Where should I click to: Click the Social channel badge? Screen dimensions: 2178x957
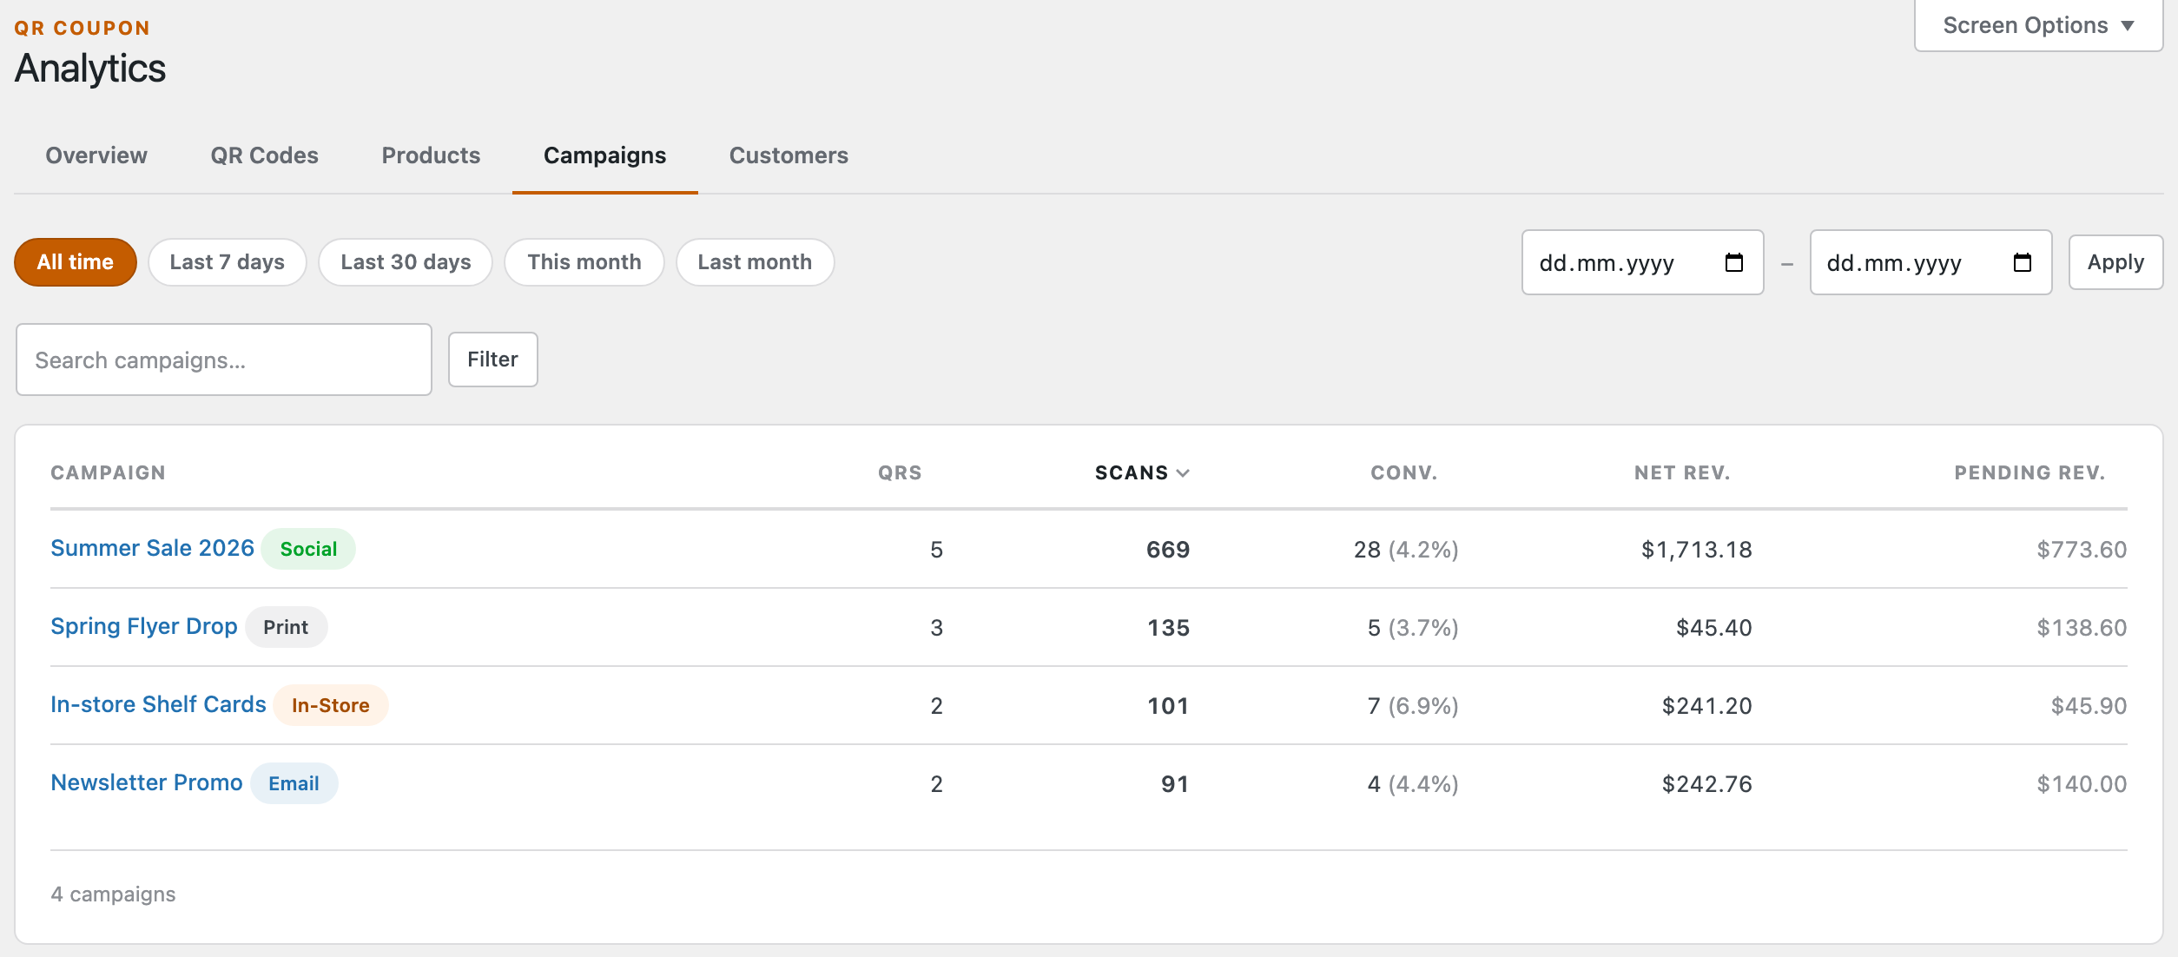click(308, 549)
